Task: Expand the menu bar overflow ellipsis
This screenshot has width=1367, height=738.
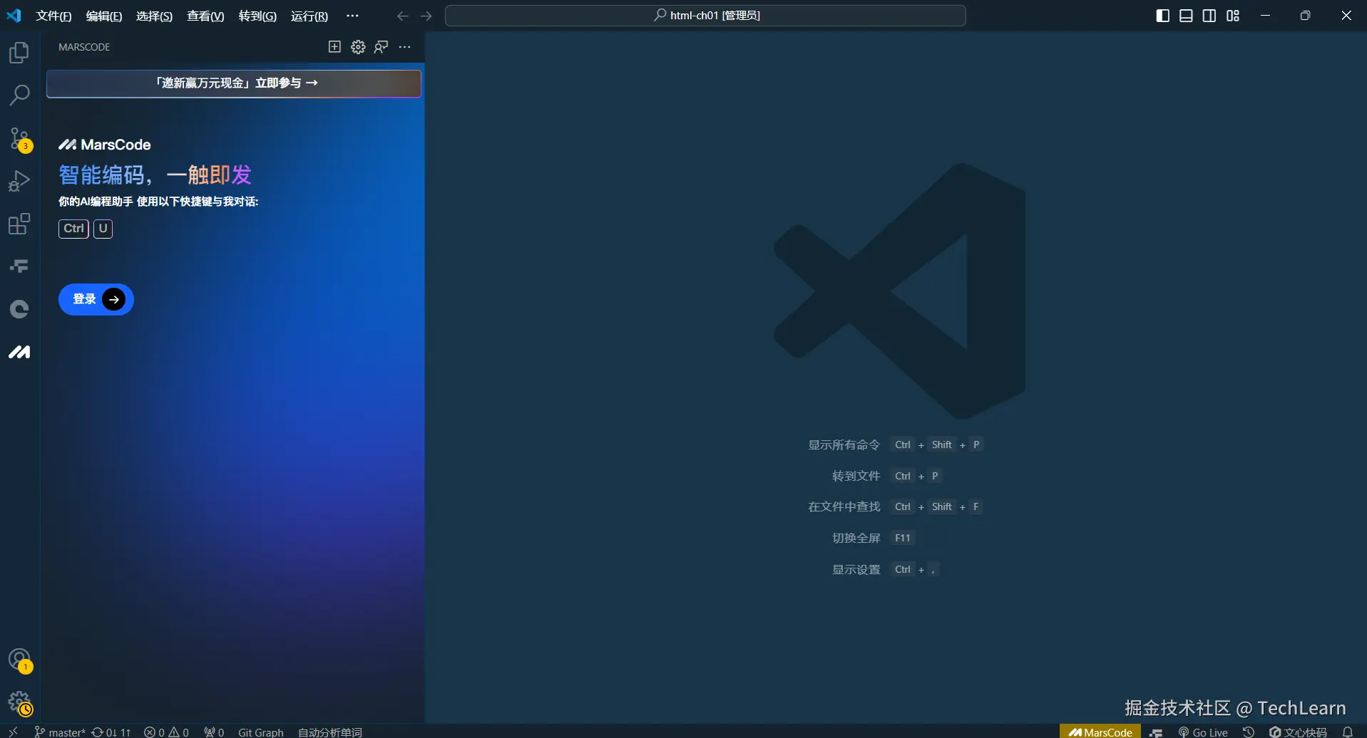Action: tap(352, 16)
